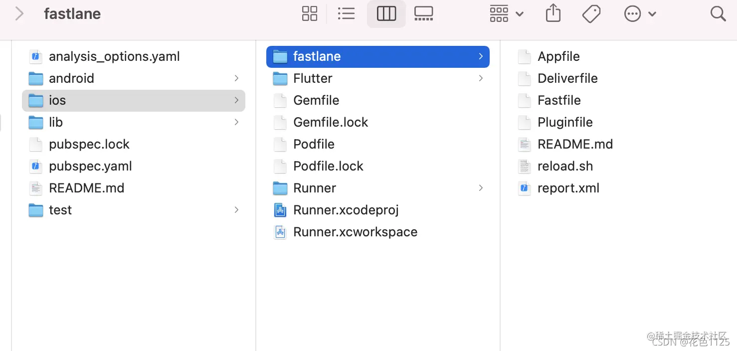The image size is (737, 351).
Task: Switch to list view
Action: pyautogui.click(x=346, y=13)
